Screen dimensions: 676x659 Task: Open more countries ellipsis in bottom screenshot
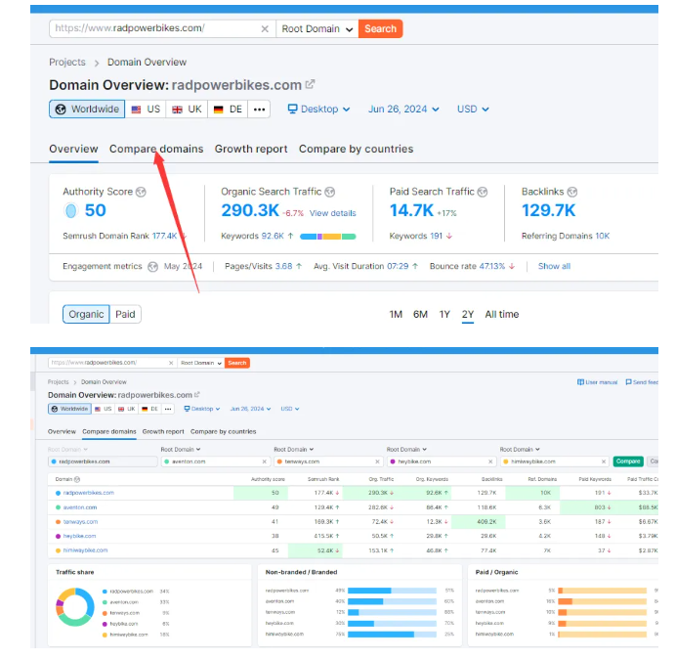168,409
